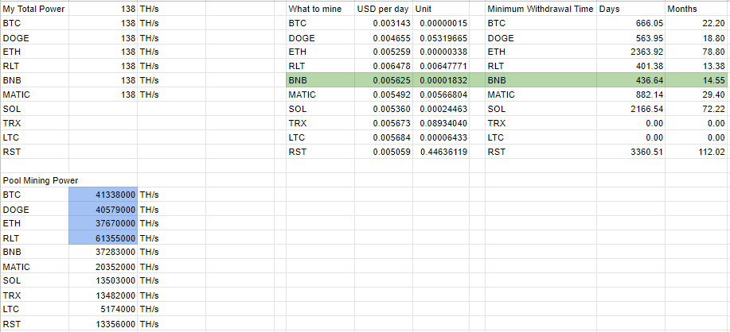Select SOL pool power cell 13503000
Screen dimensions: 730x332
[103, 280]
